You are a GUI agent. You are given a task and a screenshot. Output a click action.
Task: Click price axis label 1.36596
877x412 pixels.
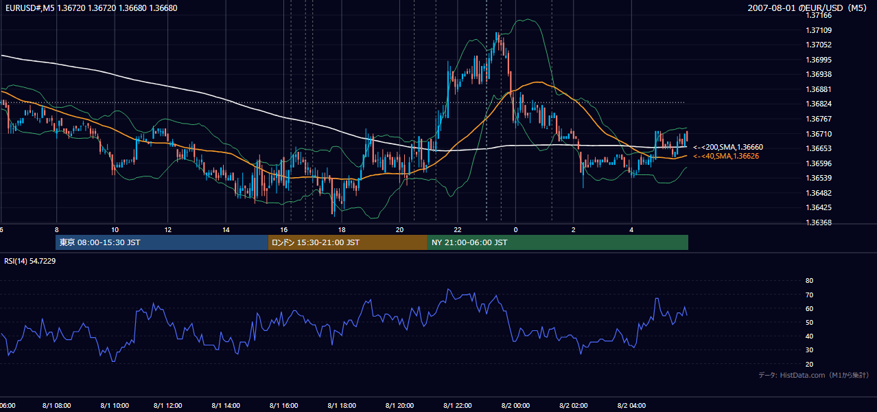[x=819, y=163]
